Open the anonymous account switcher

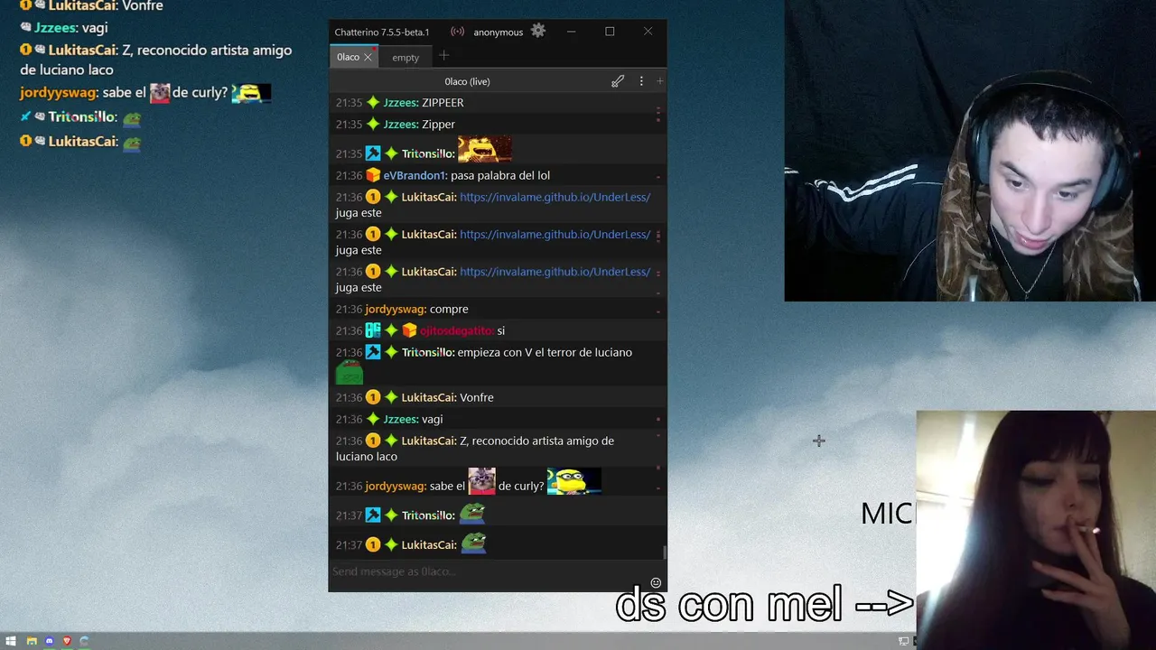pos(499,32)
